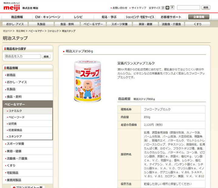Go to コナミルク in breadcrumb

(53, 31)
